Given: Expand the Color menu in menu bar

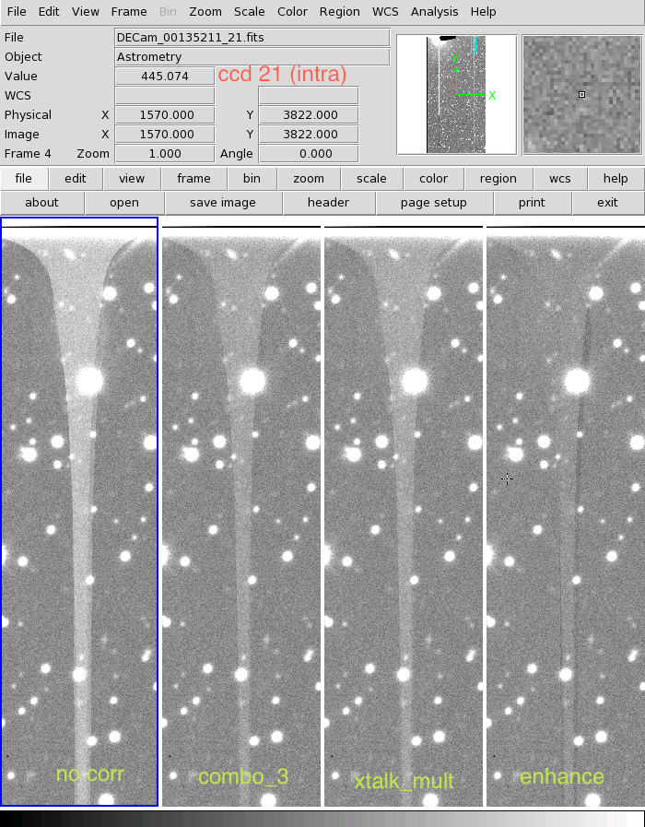Looking at the screenshot, I should (x=292, y=12).
